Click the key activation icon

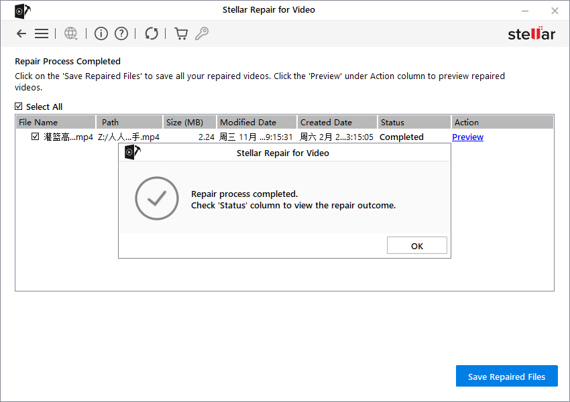[x=202, y=33]
